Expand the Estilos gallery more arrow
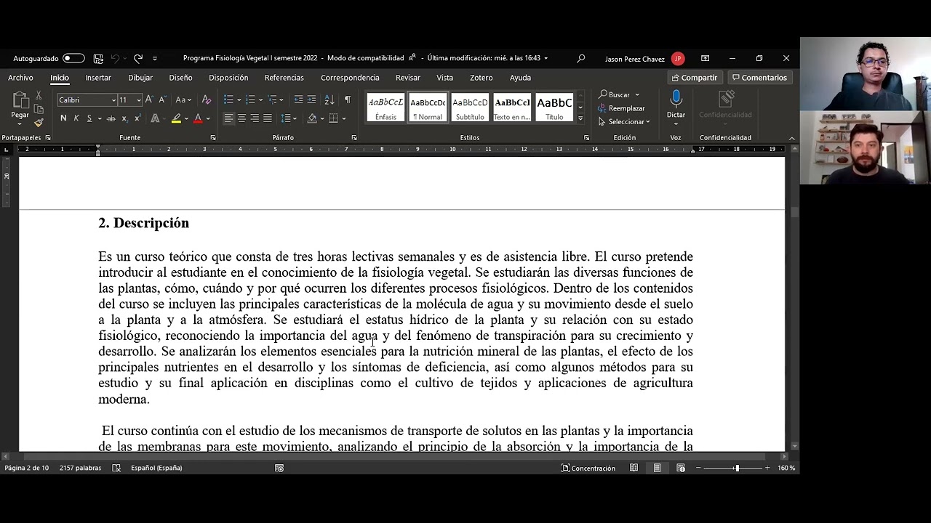Screen dimensions: 931x523 tap(580, 118)
